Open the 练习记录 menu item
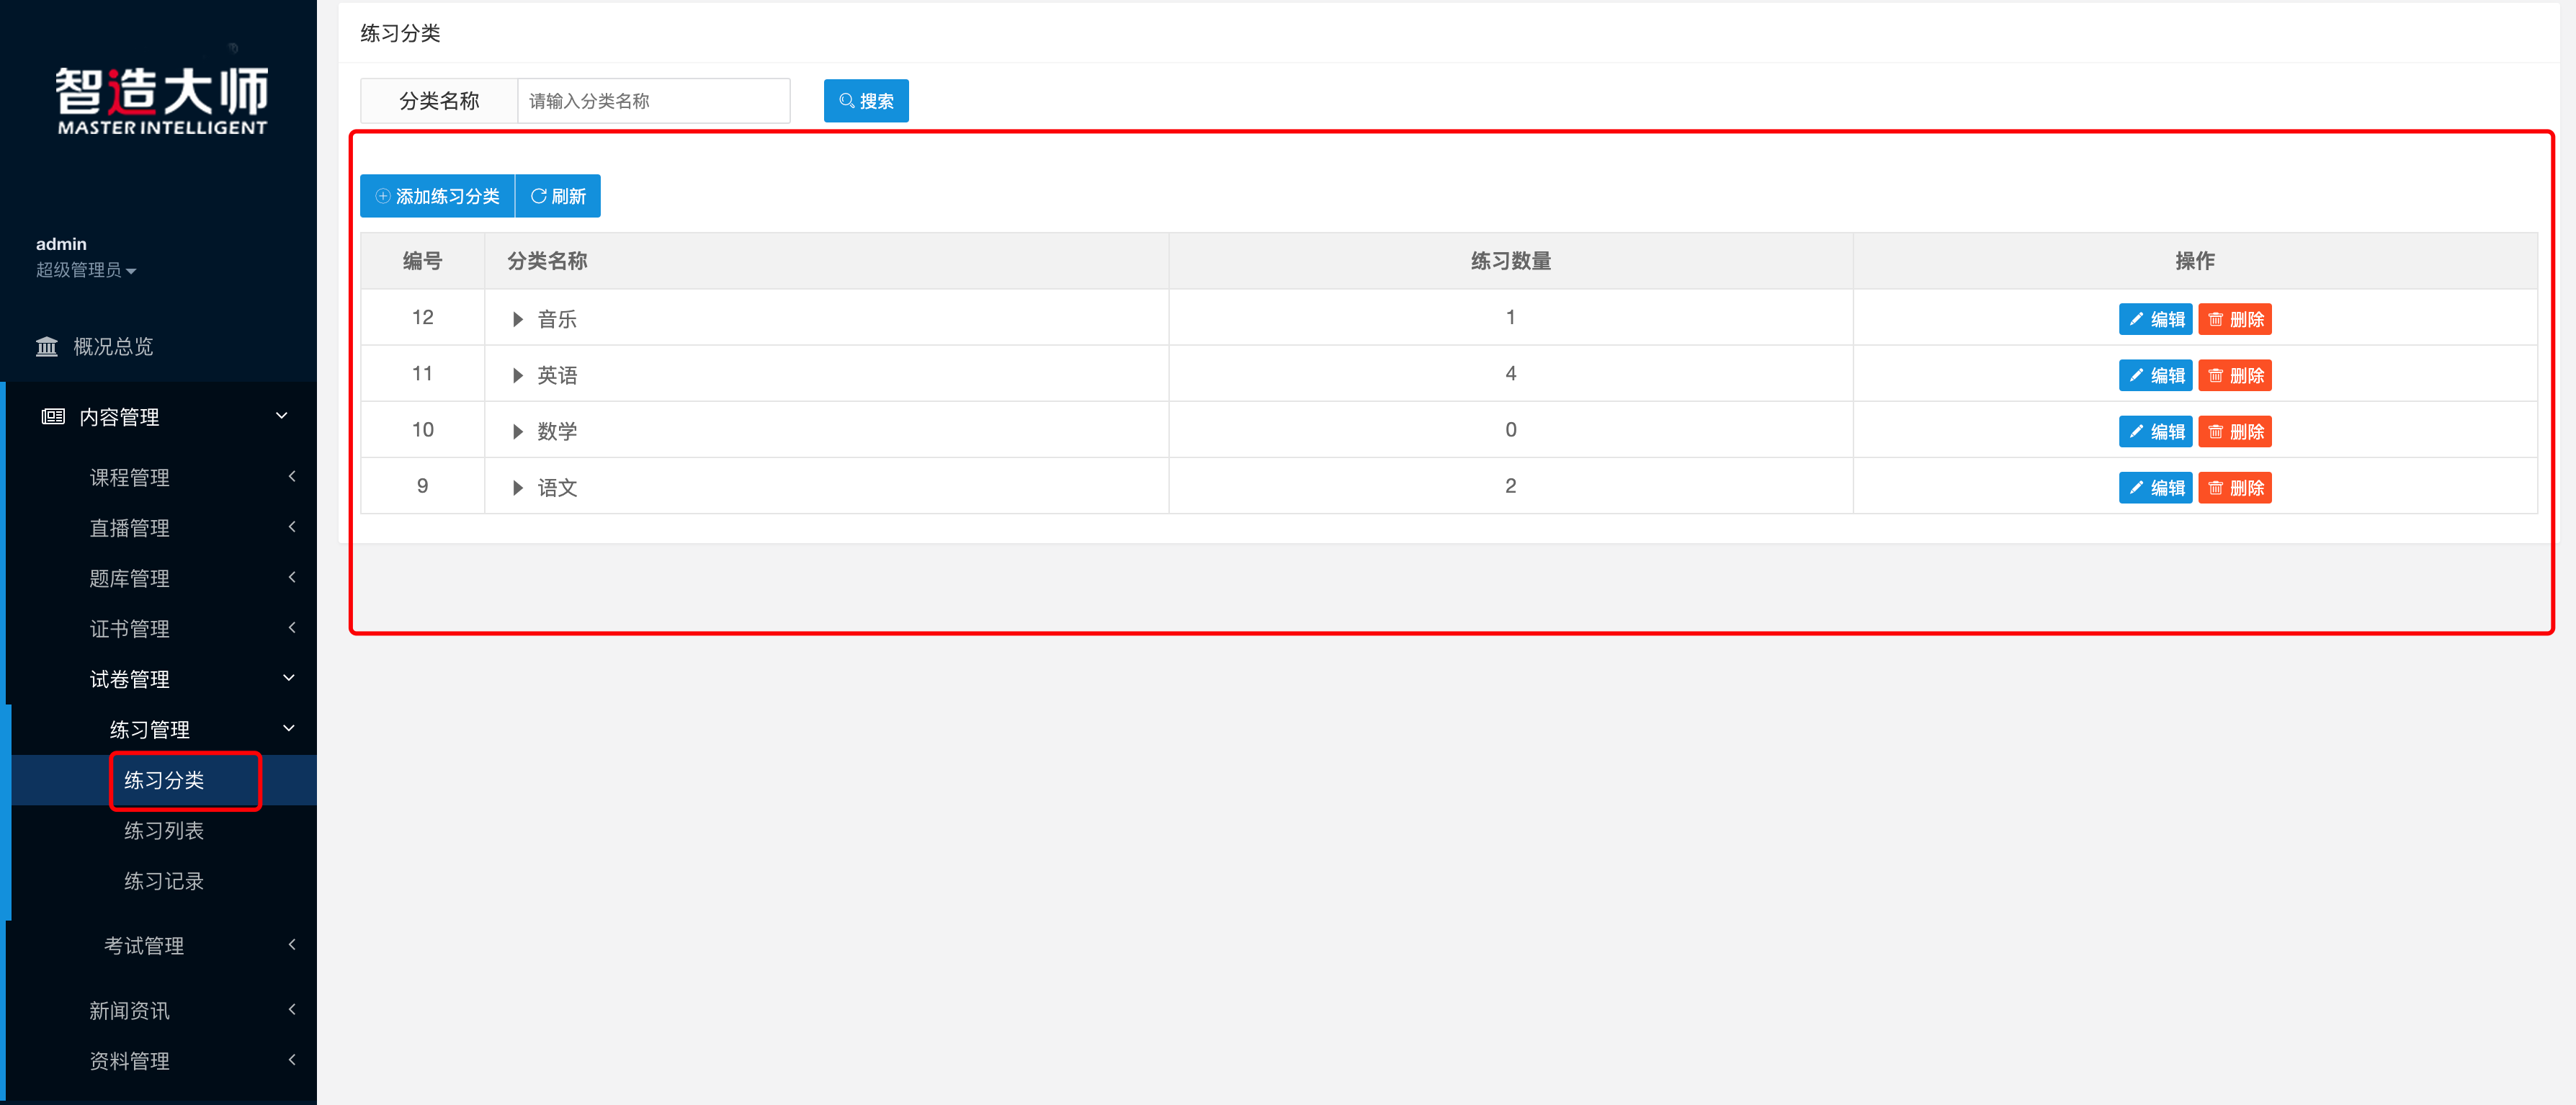 164,881
